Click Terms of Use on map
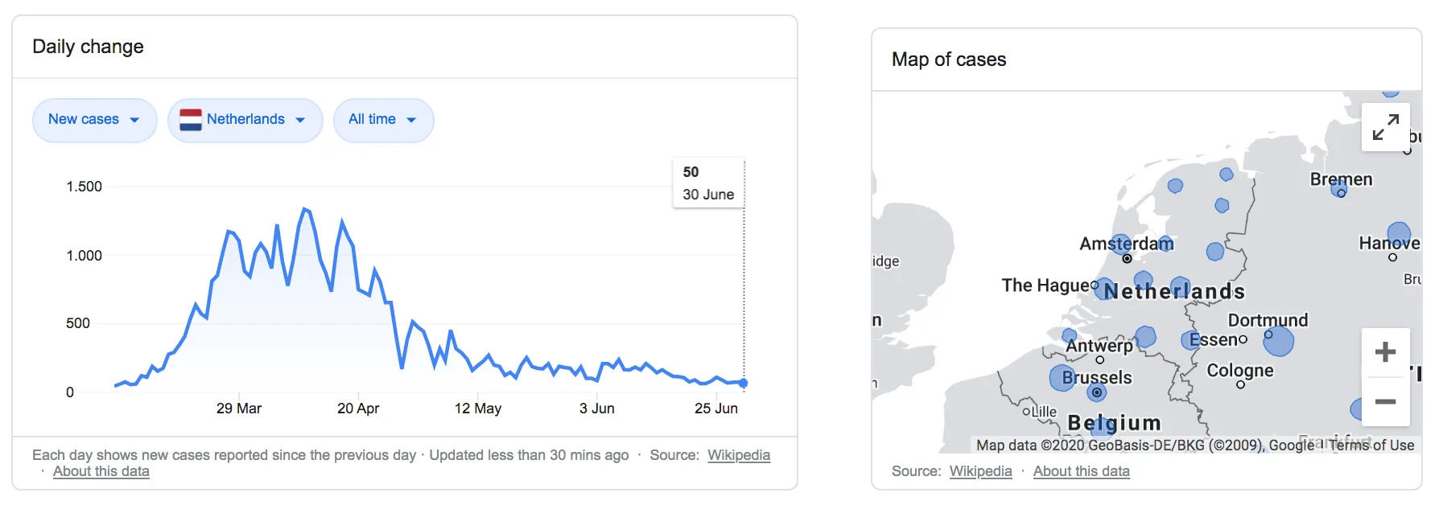This screenshot has width=1439, height=505. pos(1371,445)
